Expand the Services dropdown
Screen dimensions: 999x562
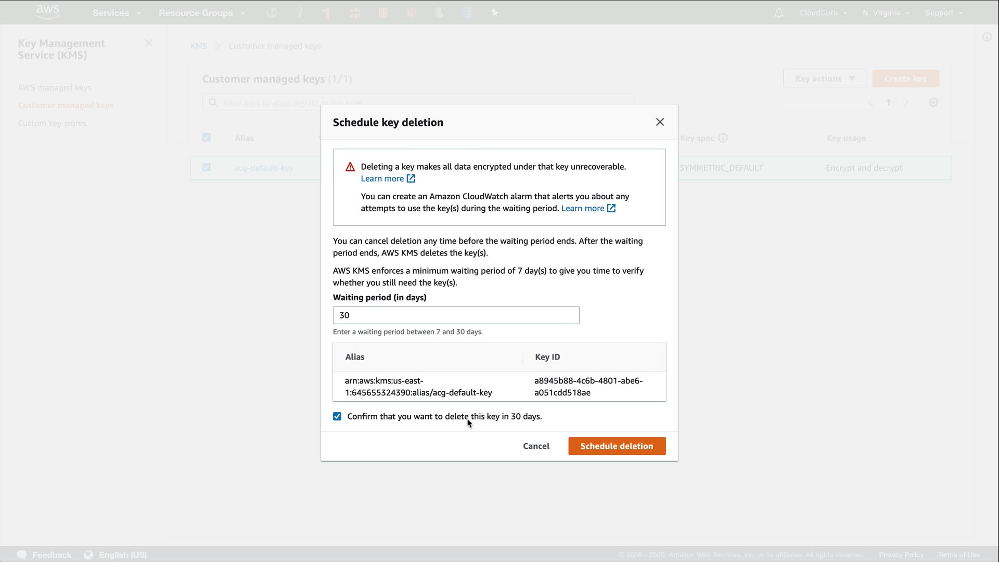117,13
